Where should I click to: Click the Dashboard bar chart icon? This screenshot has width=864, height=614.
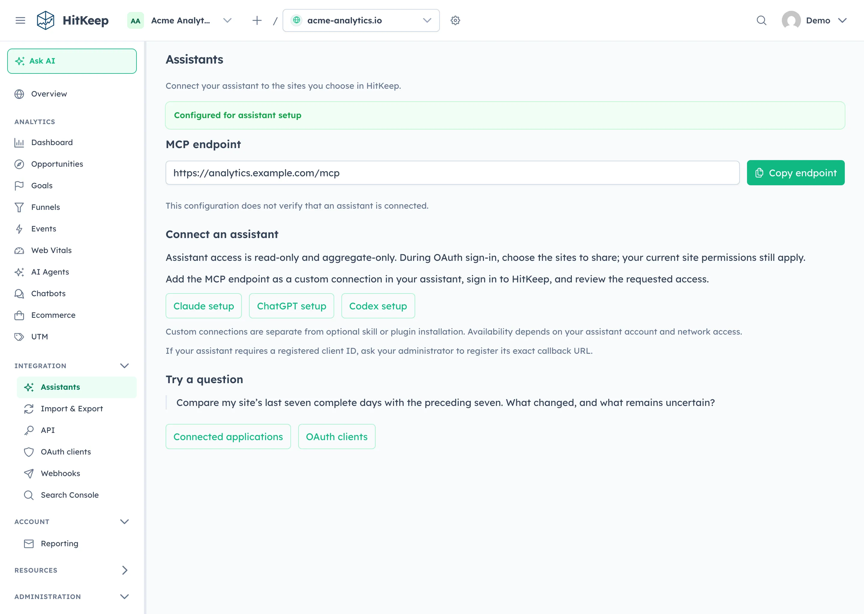[x=19, y=142]
